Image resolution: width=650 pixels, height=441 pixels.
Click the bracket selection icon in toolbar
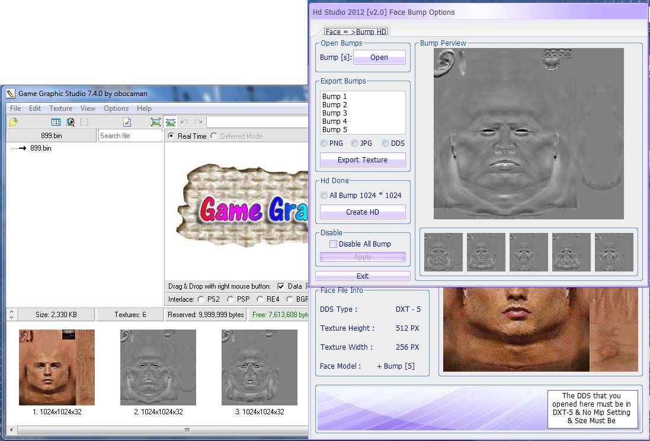(84, 122)
